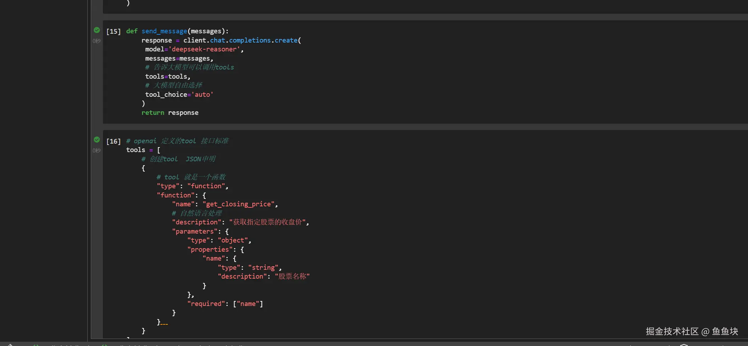Click the '"properties": {' line
Image resolution: width=748 pixels, height=346 pixels.
(216, 250)
